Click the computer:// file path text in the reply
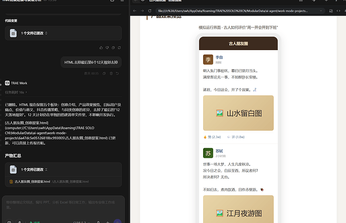 [60, 133]
